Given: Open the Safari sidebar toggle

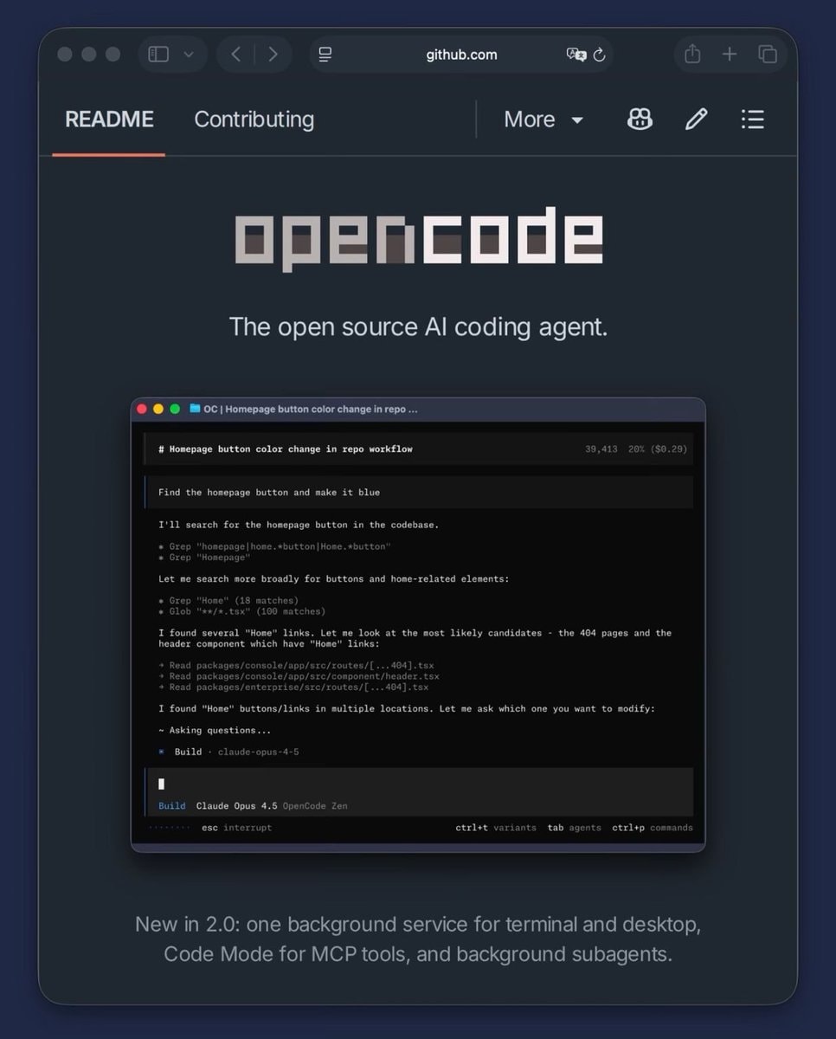Looking at the screenshot, I should (x=158, y=55).
